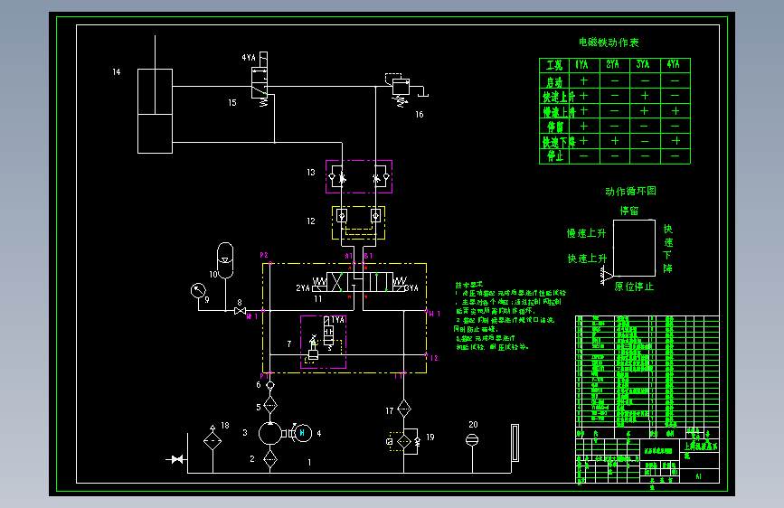Screen dimensions: 784x508
Task: Select 原位停止 label below cycle rectangle
Action: (x=634, y=287)
